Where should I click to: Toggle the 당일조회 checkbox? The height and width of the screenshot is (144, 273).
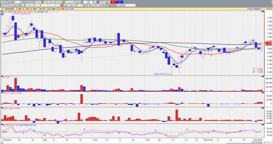click(x=107, y=5)
